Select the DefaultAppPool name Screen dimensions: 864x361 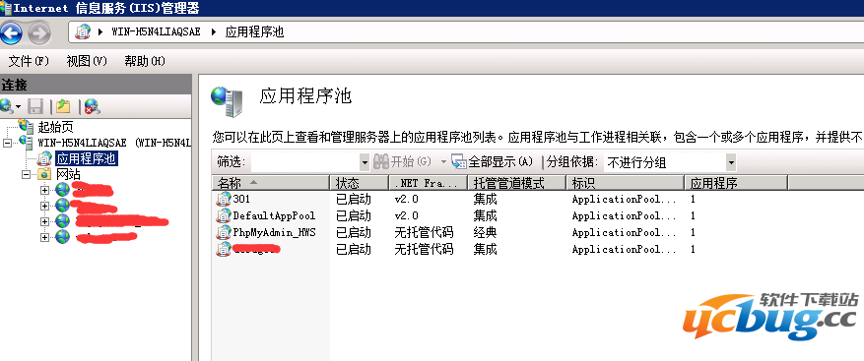point(274,215)
